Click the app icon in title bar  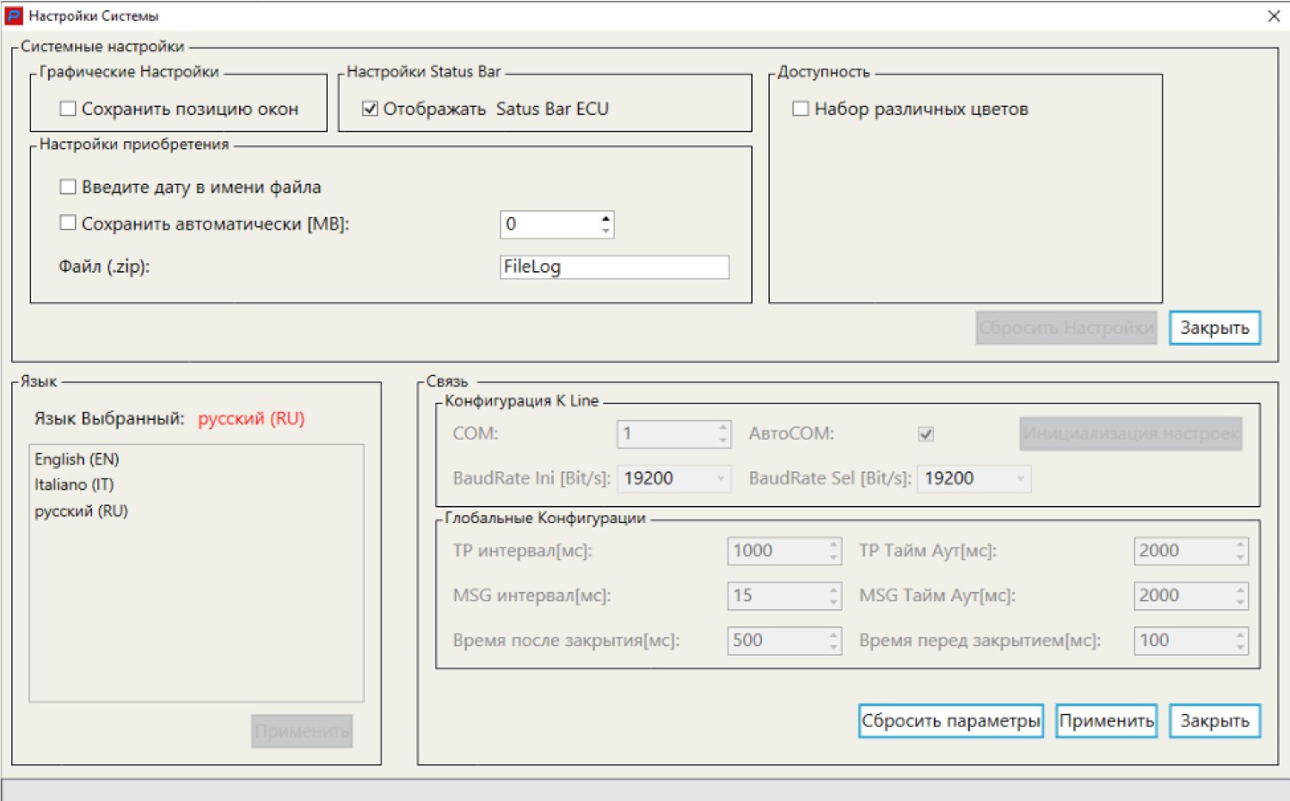pos(14,15)
